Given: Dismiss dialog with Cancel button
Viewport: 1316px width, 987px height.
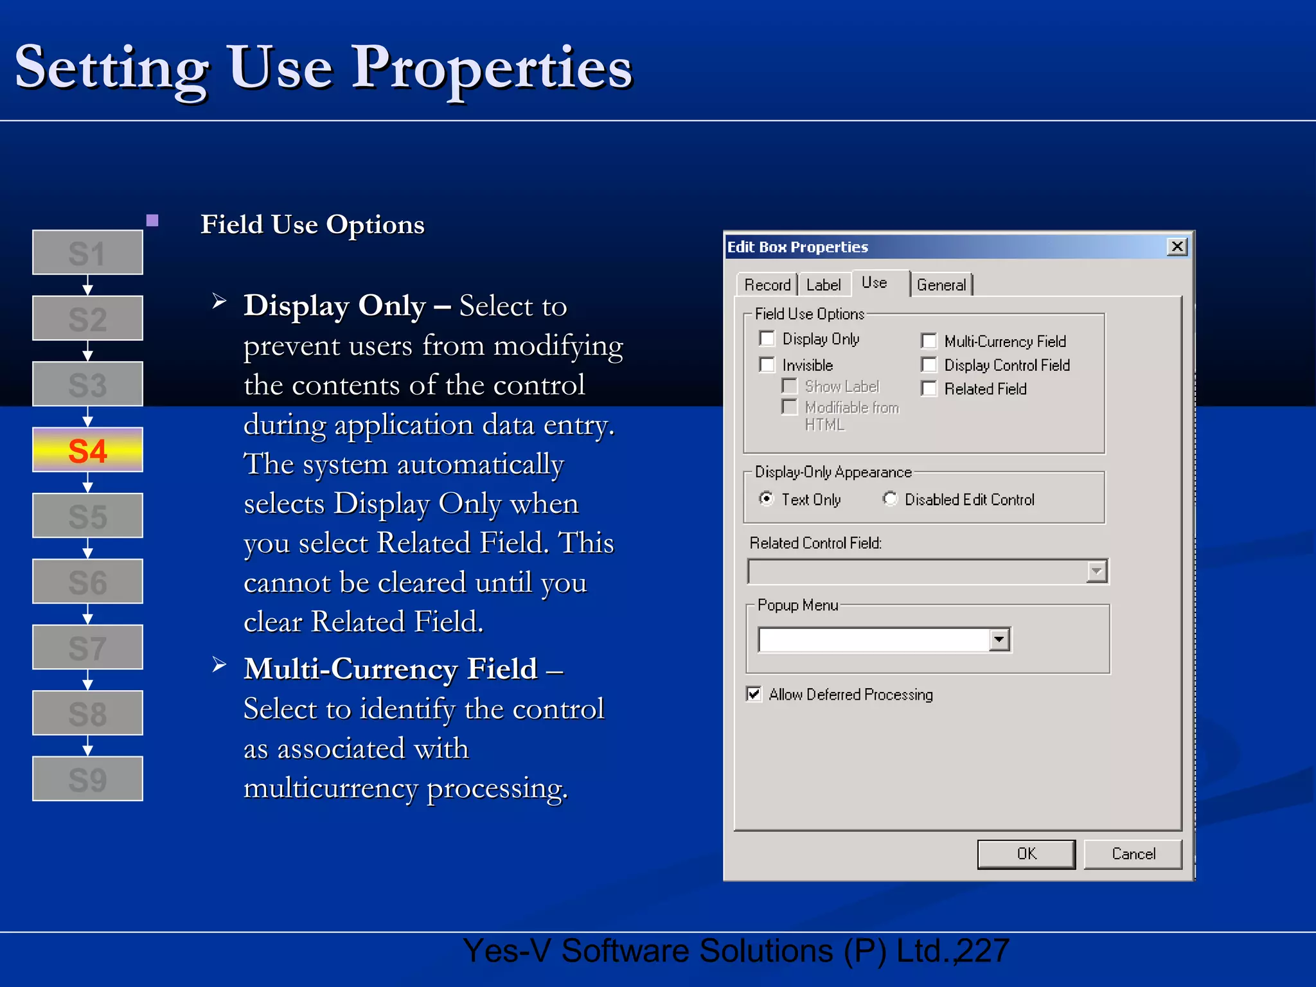Looking at the screenshot, I should 1133,854.
